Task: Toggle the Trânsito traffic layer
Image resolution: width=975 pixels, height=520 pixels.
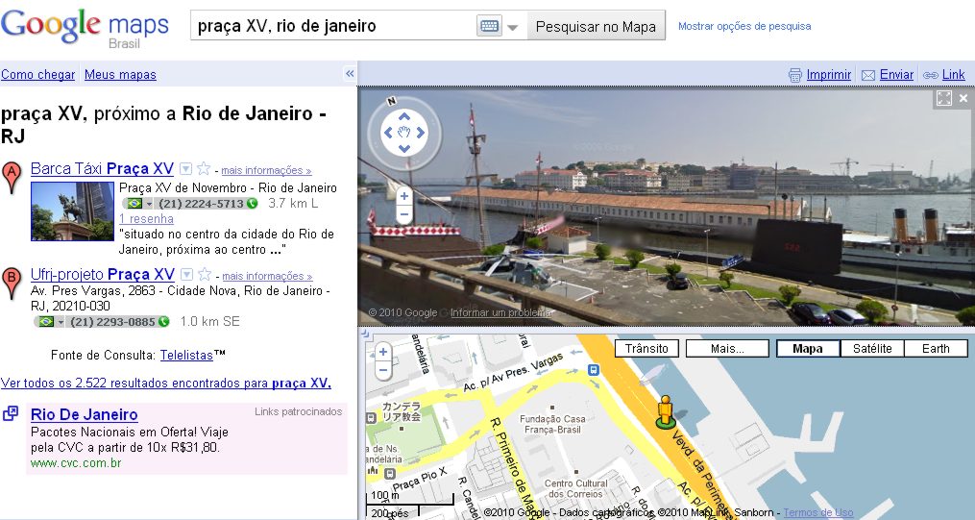Action: click(x=646, y=348)
